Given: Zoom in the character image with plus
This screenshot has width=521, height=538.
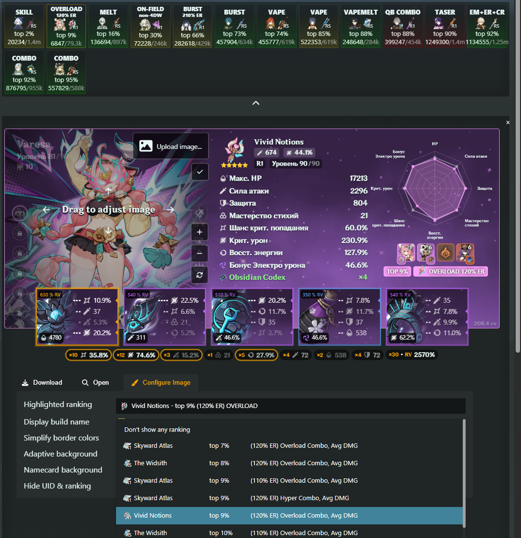Looking at the screenshot, I should point(200,232).
